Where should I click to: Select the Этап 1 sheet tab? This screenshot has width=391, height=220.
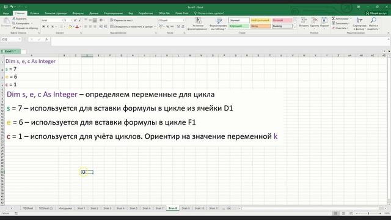(x=81, y=208)
